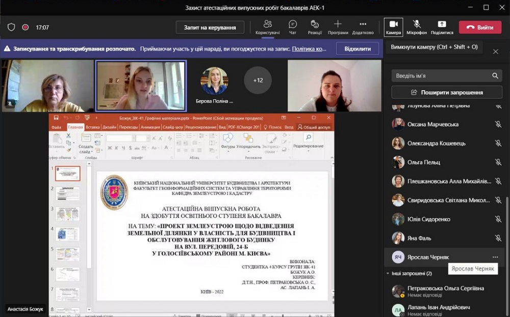The width and height of the screenshot is (510, 317).
Task: Click the Cut scissors icon
Action: click(69, 136)
